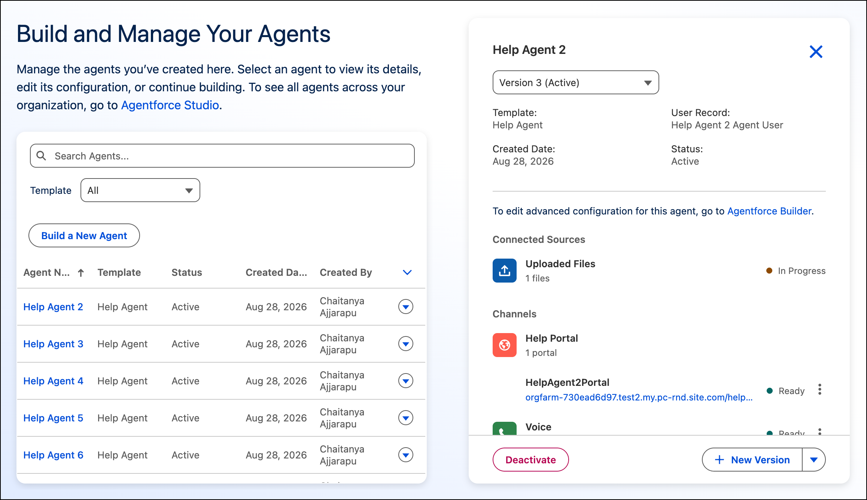Close the Help Agent 2 details panel
Image resolution: width=867 pixels, height=500 pixels.
tap(816, 52)
